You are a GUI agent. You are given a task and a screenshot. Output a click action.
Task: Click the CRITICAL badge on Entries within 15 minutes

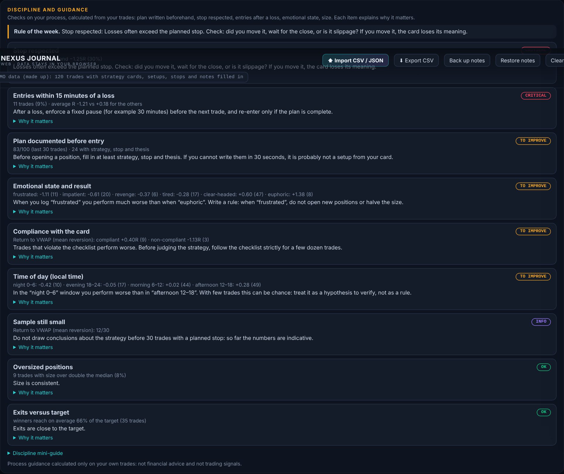pos(536,95)
